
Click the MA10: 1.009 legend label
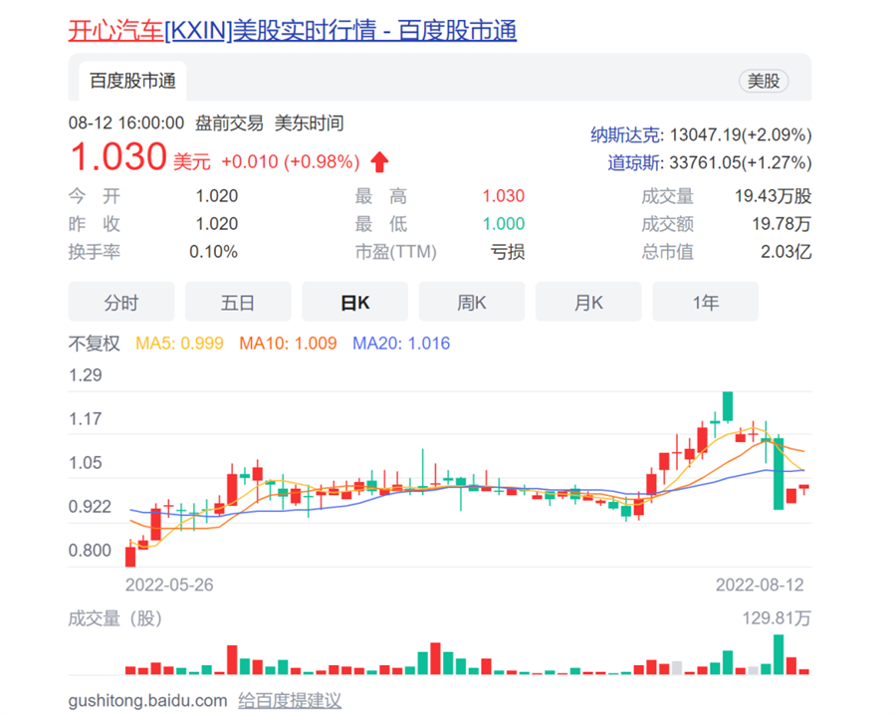[288, 343]
